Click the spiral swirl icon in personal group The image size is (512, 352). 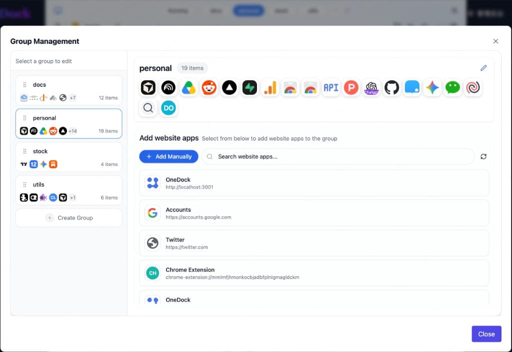click(473, 87)
